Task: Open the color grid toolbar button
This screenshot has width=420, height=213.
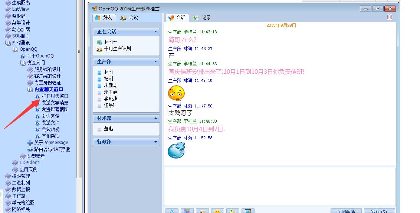Action: [x=187, y=210]
